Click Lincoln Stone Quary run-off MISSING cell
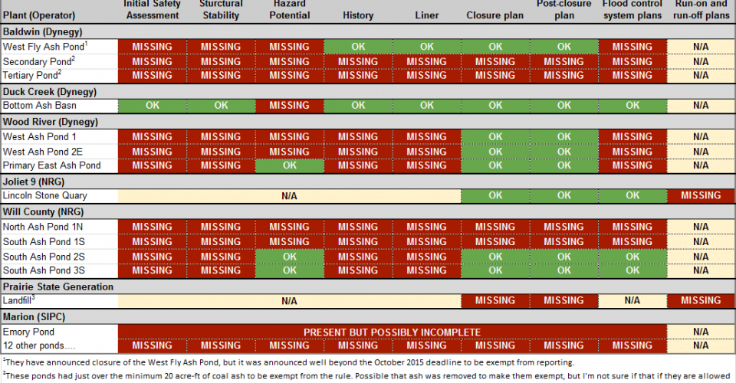The width and height of the screenshot is (736, 383). point(701,195)
